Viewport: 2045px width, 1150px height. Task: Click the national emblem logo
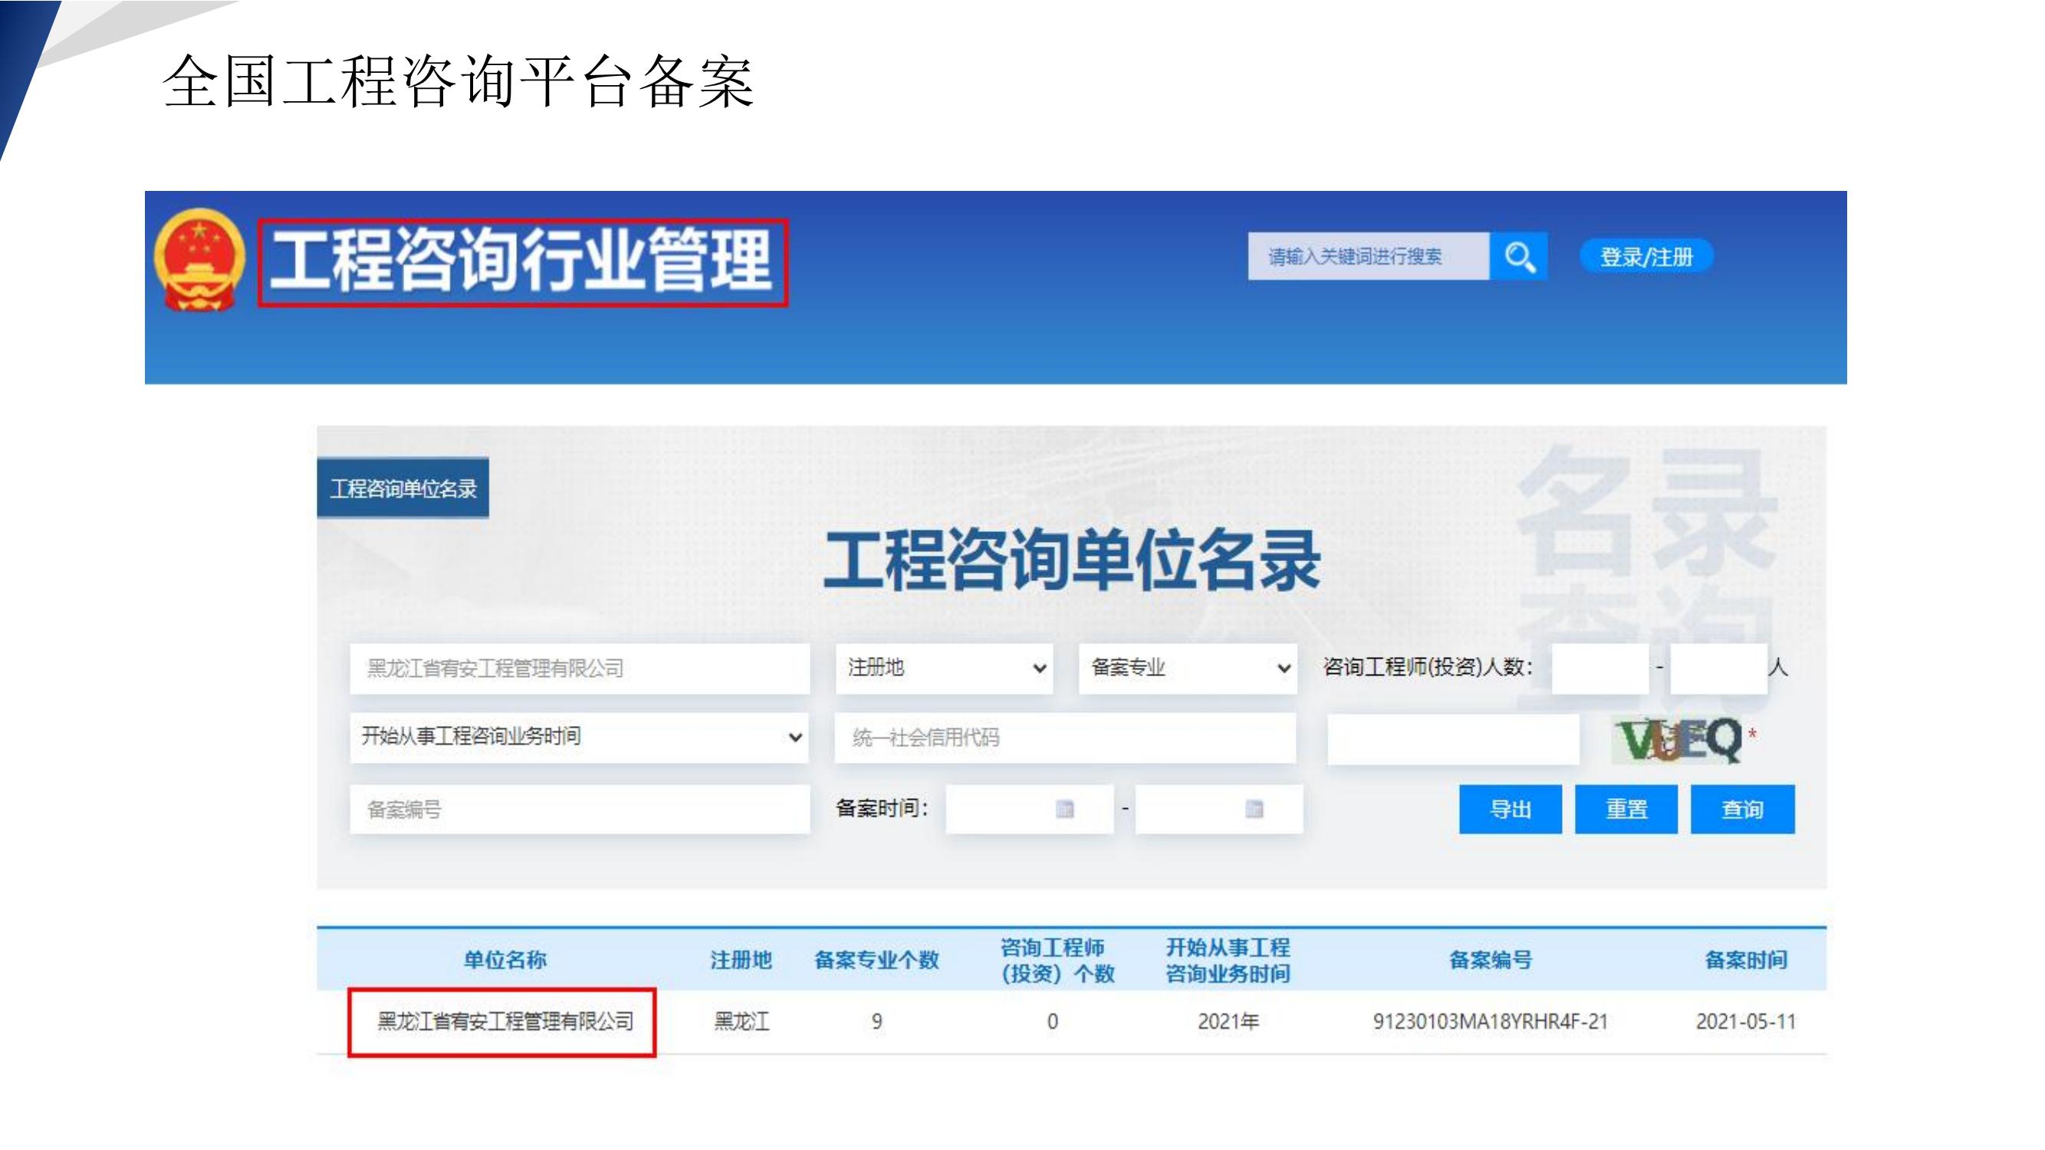[x=199, y=260]
